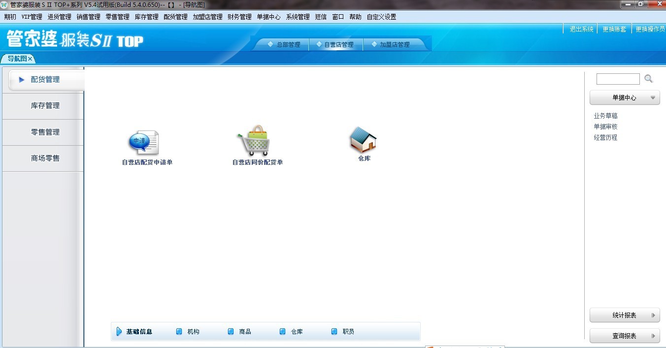Select 零售管理 in the left sidebar
This screenshot has height=348, width=666.
(45, 132)
